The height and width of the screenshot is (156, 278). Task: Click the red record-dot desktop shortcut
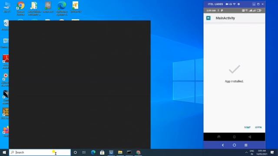tap(5, 80)
